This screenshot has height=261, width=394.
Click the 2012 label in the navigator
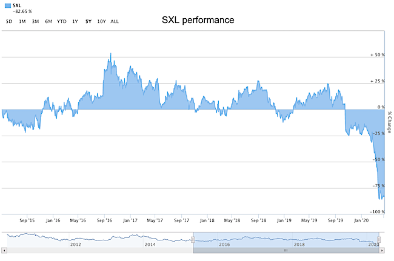point(75,245)
